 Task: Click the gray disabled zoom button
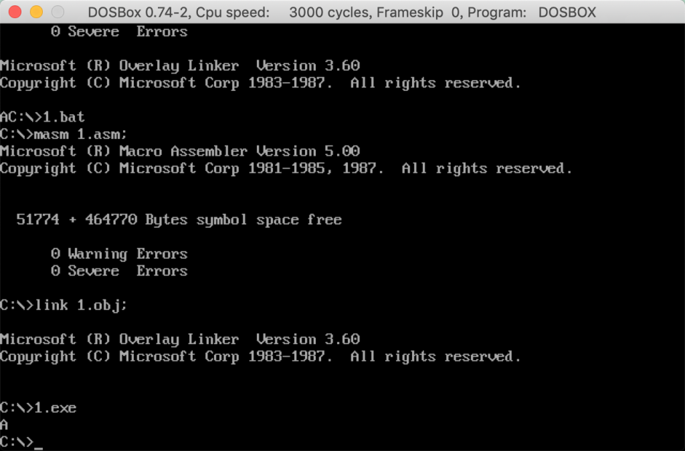(x=58, y=12)
